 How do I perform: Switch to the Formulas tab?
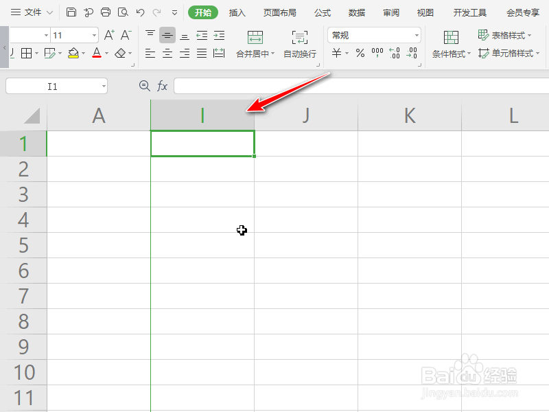coord(323,12)
